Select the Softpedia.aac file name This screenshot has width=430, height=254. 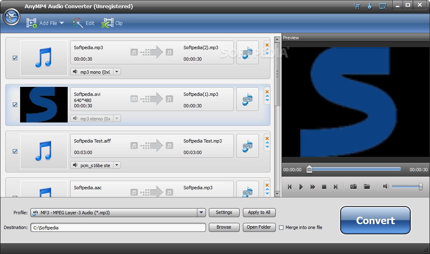tap(88, 188)
